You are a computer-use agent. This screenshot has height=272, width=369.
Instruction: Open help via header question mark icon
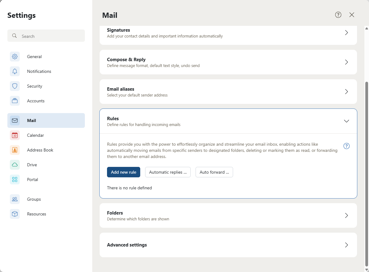[338, 15]
